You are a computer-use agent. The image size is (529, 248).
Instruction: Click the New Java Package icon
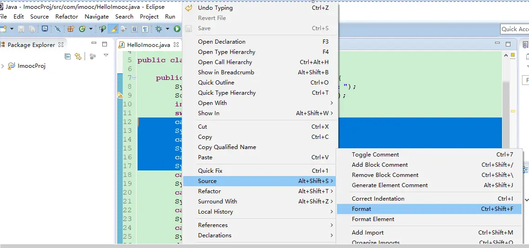tap(71, 29)
